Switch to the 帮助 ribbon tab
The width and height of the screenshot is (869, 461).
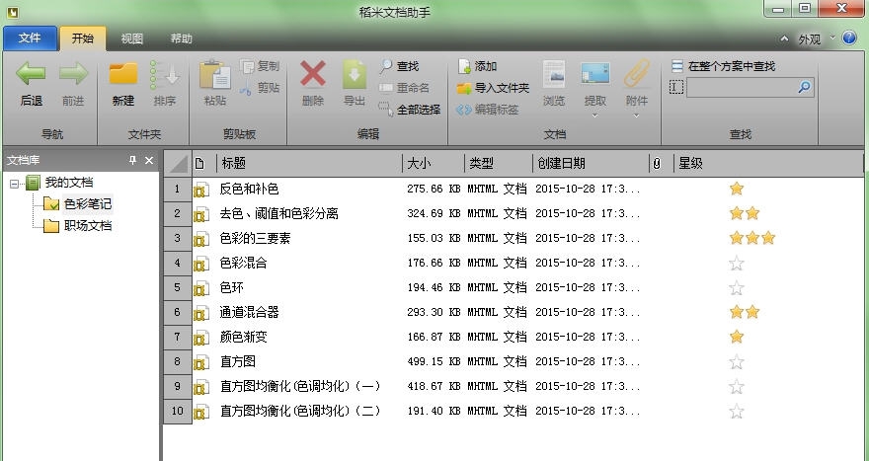pos(182,38)
